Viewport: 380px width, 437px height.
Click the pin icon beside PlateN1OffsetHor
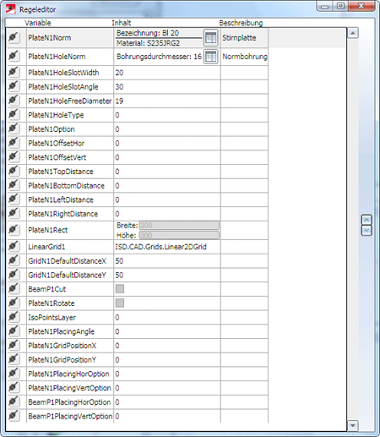point(14,143)
